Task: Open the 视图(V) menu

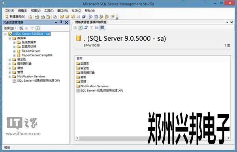Action: coord(36,11)
